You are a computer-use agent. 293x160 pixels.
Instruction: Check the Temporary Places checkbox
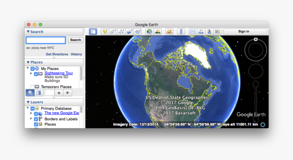point(32,87)
